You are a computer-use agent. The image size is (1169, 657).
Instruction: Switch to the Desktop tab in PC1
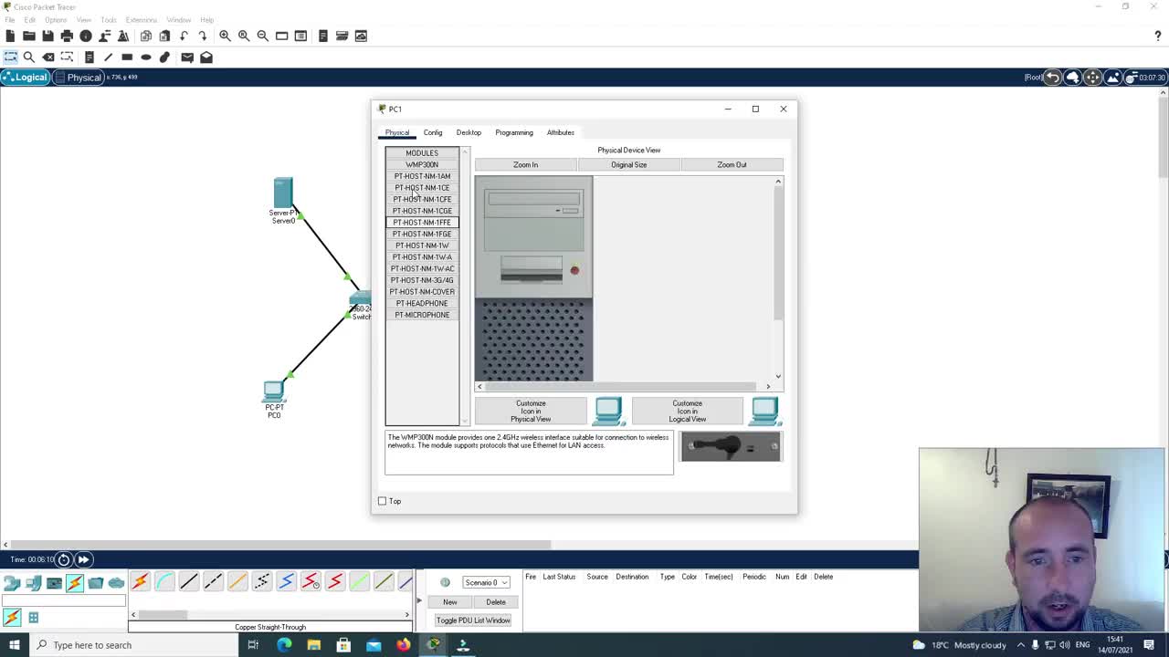[x=469, y=132]
